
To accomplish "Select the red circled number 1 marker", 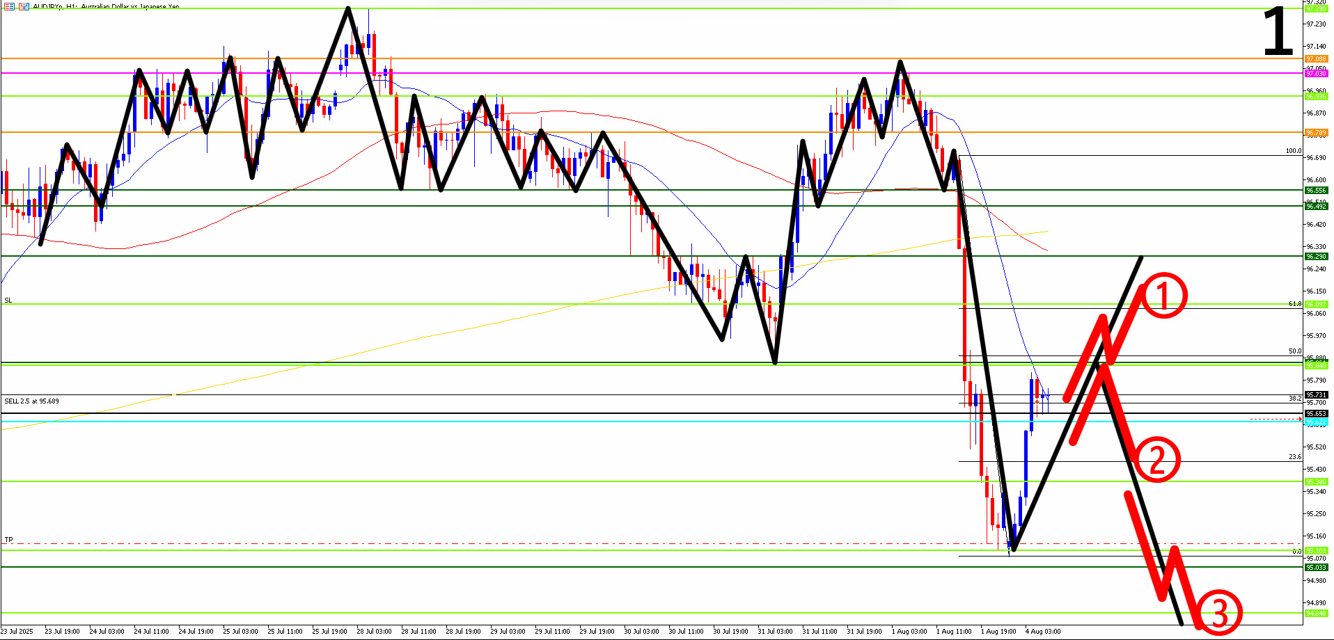I will click(x=1162, y=296).
